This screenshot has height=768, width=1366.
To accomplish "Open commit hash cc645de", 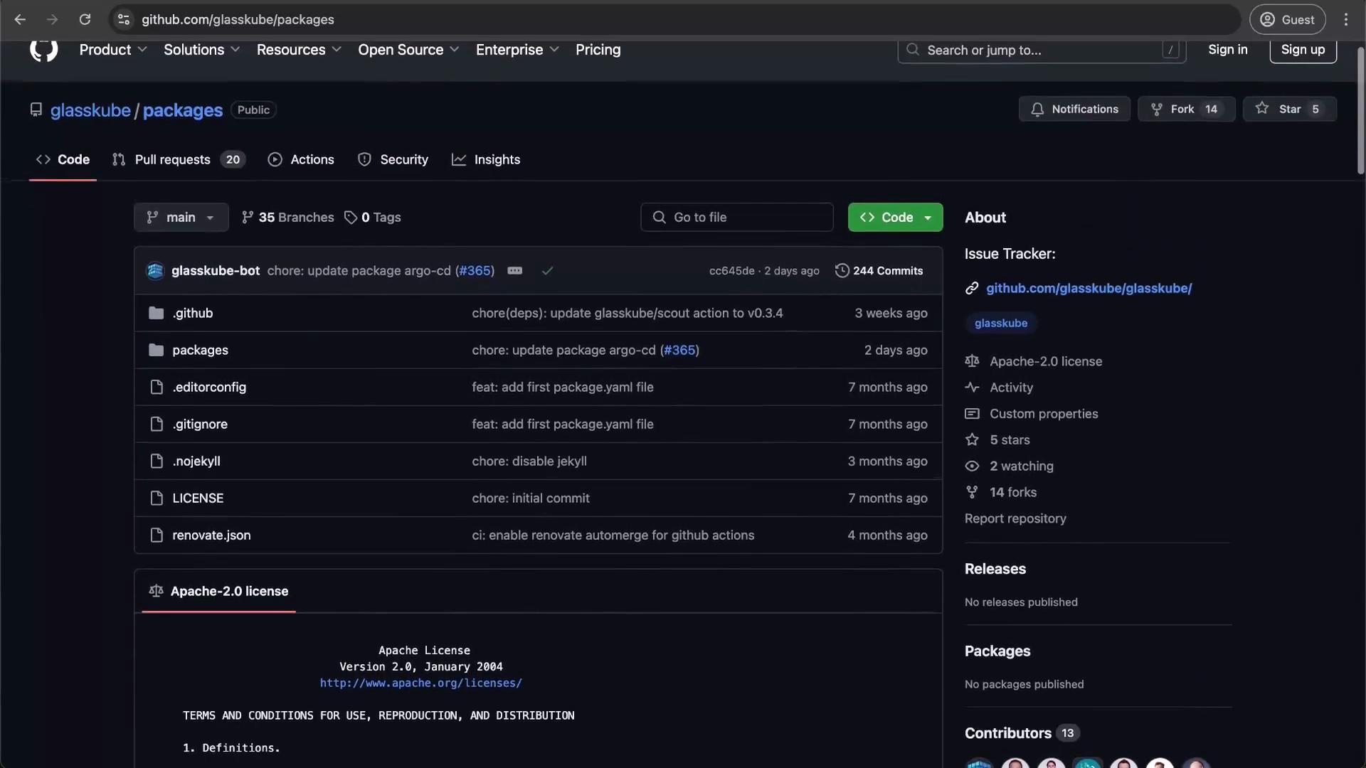I will tap(731, 271).
